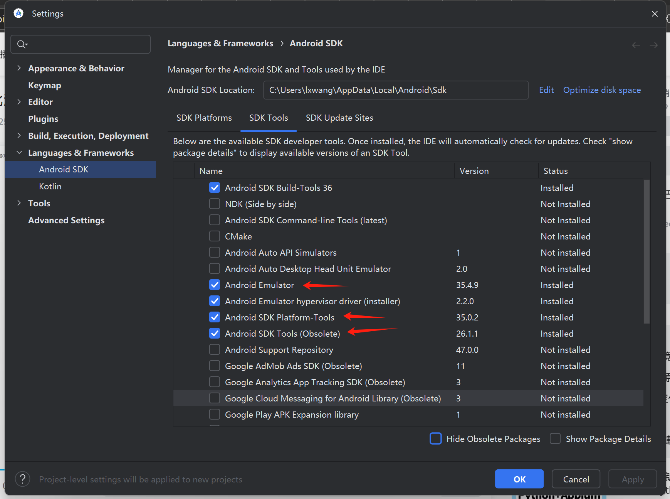Click the Apply button
The width and height of the screenshot is (670, 499).
coord(633,479)
